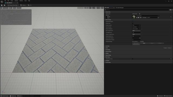The height and width of the screenshot is (97, 173).
Task: Click the Keep Triangle Percent value slider
Action: pyautogui.click(x=136, y=30)
